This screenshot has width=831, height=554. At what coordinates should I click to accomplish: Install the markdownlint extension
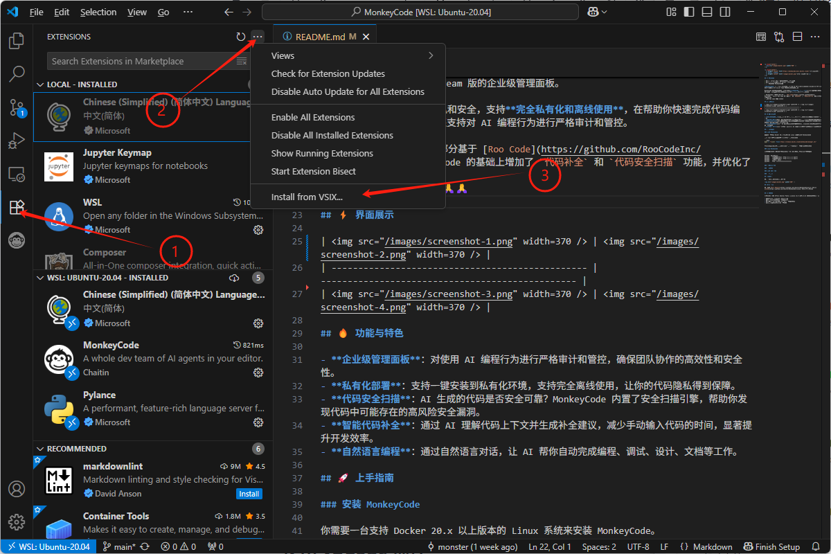(x=249, y=494)
